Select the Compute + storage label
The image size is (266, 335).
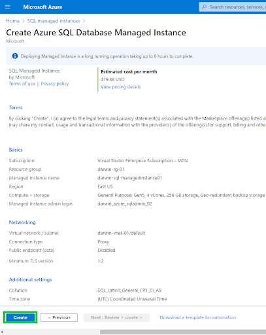click(x=29, y=195)
